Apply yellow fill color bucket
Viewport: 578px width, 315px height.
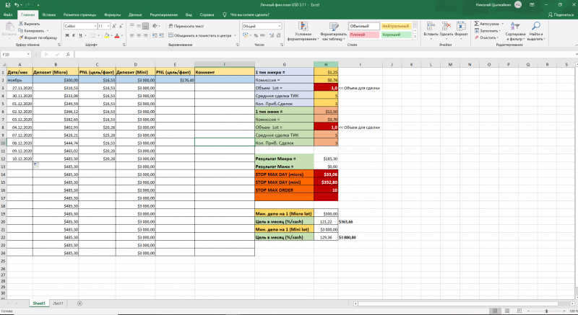(106, 35)
